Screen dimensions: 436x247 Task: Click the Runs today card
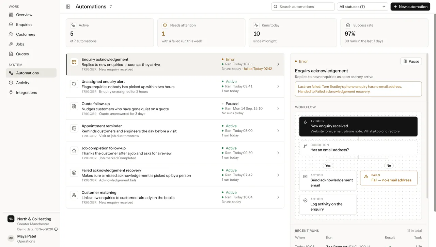point(293,33)
